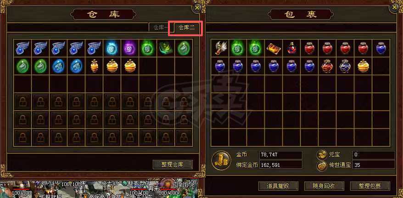Click the golden lantern jar in bag

[x=363, y=66]
